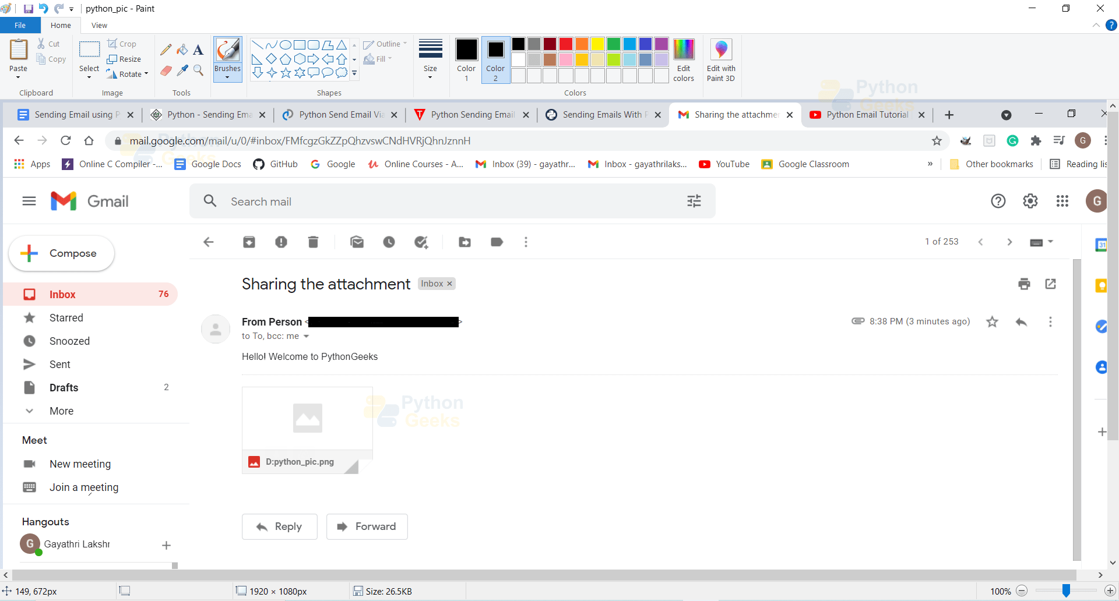Screen dimensions: 1119x601
Task: Select the Pencil tool
Action: [166, 49]
